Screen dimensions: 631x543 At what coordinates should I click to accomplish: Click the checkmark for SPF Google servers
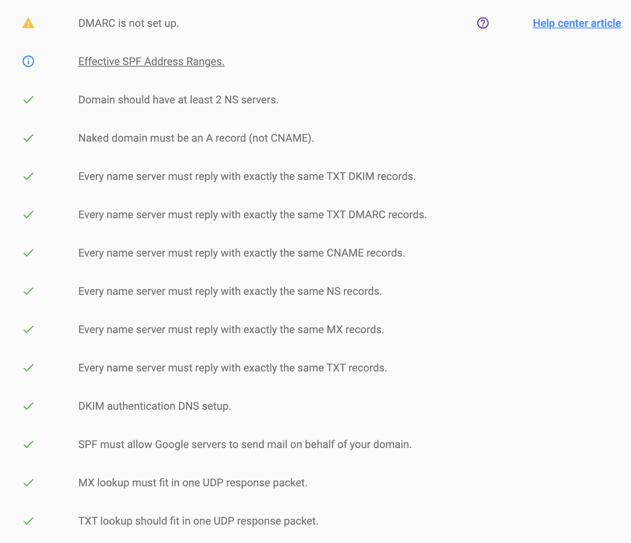coord(28,444)
